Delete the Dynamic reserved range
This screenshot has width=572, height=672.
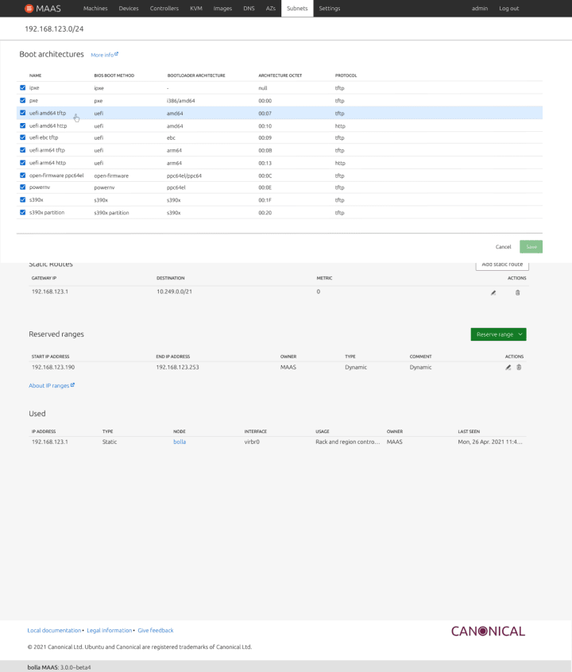tap(519, 367)
